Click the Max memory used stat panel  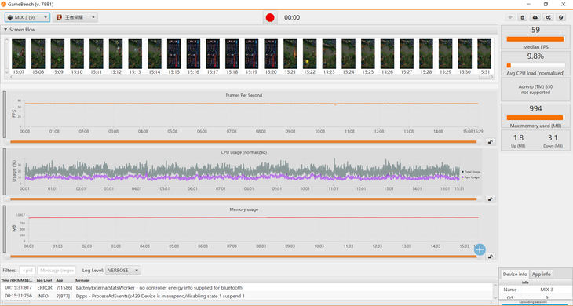pos(535,116)
